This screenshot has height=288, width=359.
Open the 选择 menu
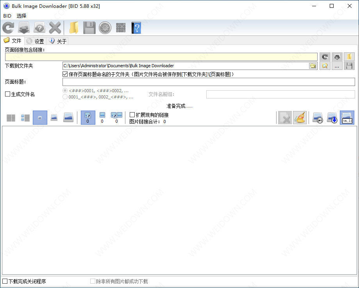tap(21, 16)
